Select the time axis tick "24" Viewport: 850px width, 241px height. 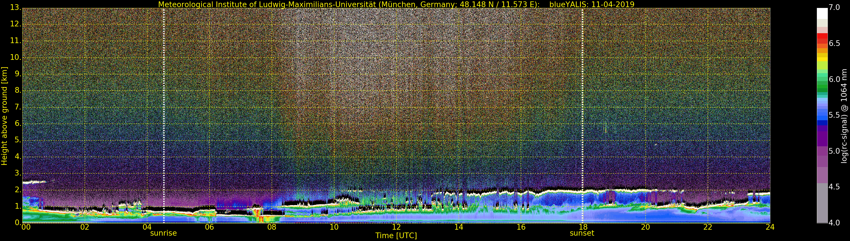tap(770, 227)
